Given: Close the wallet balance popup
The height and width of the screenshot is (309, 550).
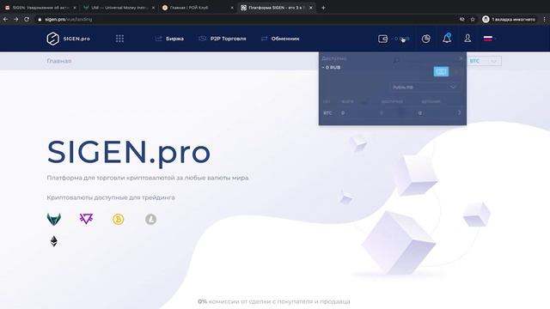Looking at the screenshot, I should [x=461, y=58].
